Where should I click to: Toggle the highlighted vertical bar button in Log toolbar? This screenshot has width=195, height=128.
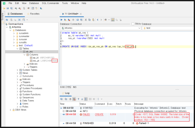[x=86, y=99]
